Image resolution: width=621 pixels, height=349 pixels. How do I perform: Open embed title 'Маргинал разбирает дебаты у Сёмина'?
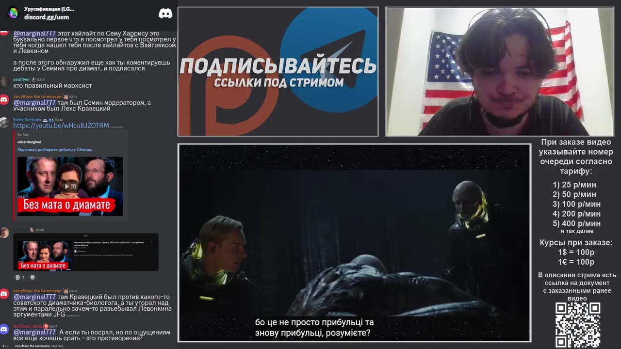tap(57, 150)
